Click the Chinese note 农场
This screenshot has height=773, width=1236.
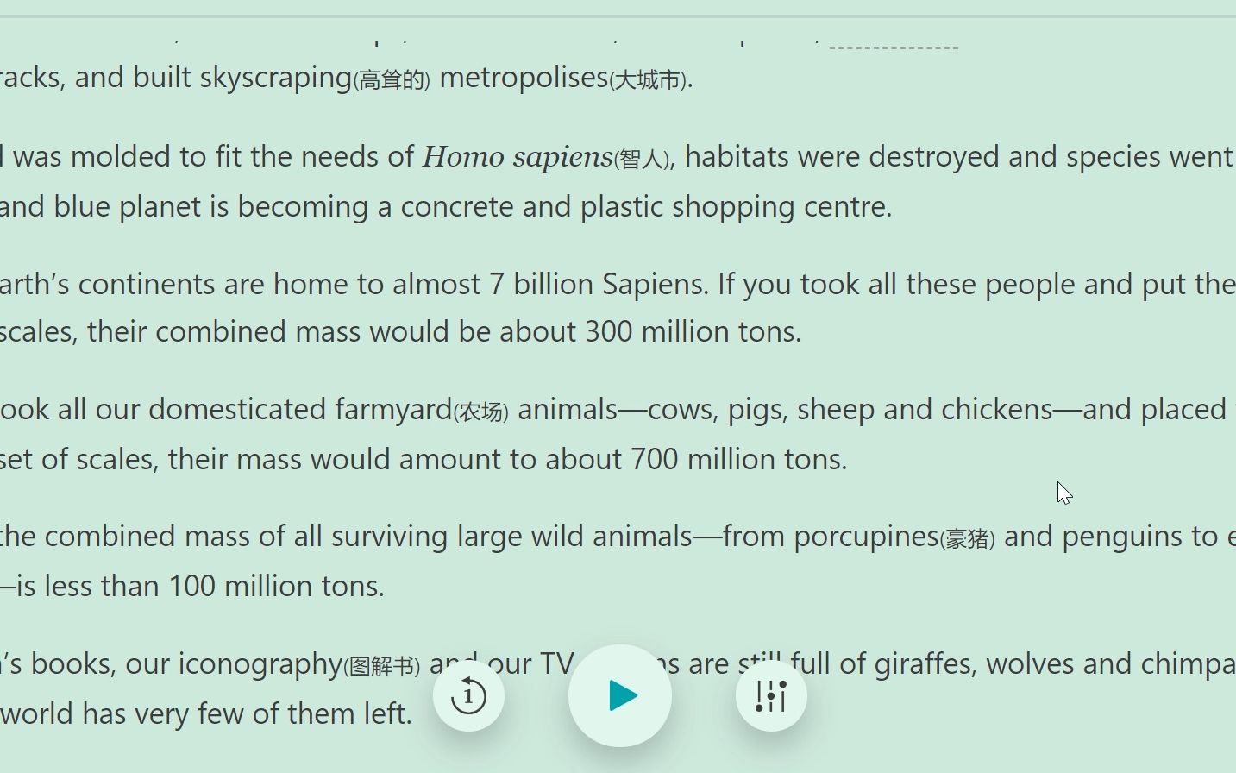(x=482, y=412)
